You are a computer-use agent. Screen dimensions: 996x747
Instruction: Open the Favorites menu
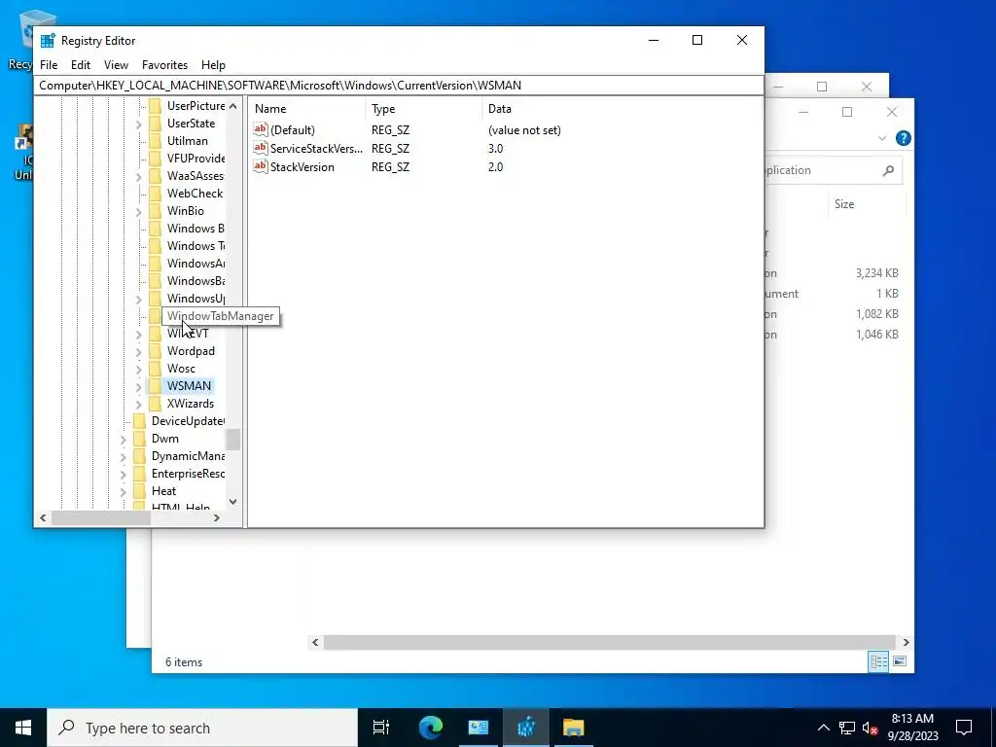tap(164, 65)
